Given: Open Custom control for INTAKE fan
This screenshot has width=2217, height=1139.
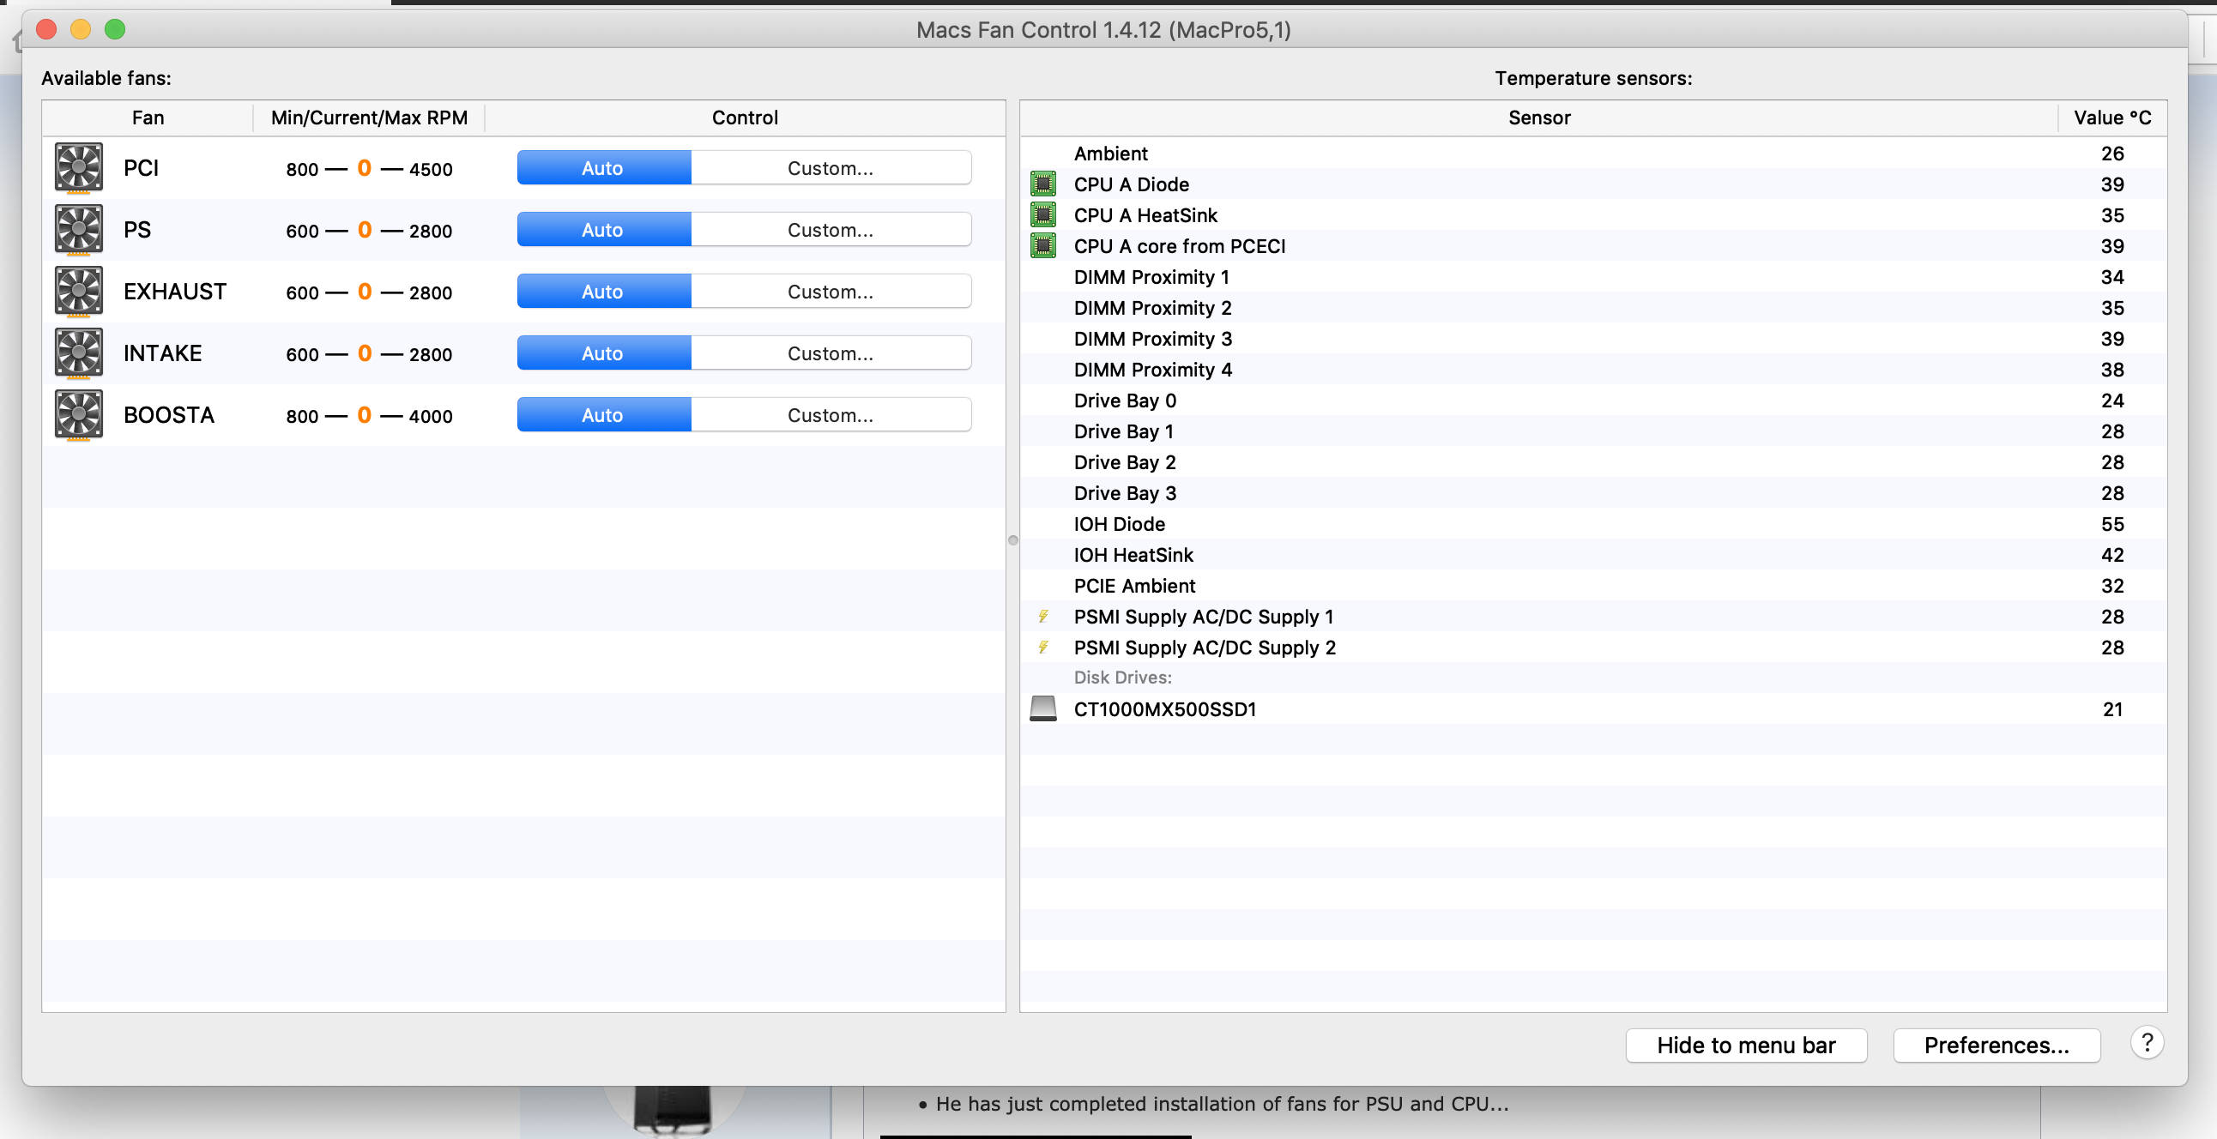Looking at the screenshot, I should (831, 353).
